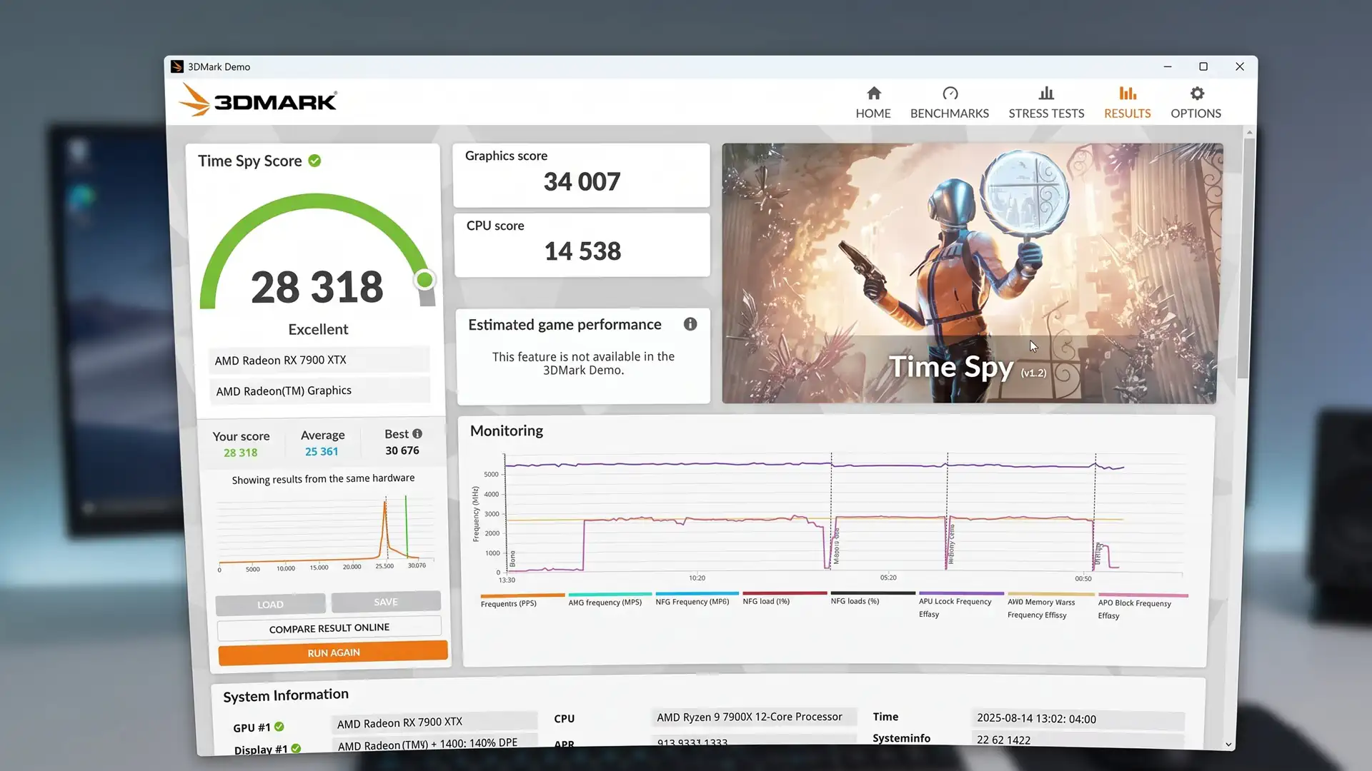
Task: Click the AMD Radeon(TM) Graphics field
Action: 319,390
